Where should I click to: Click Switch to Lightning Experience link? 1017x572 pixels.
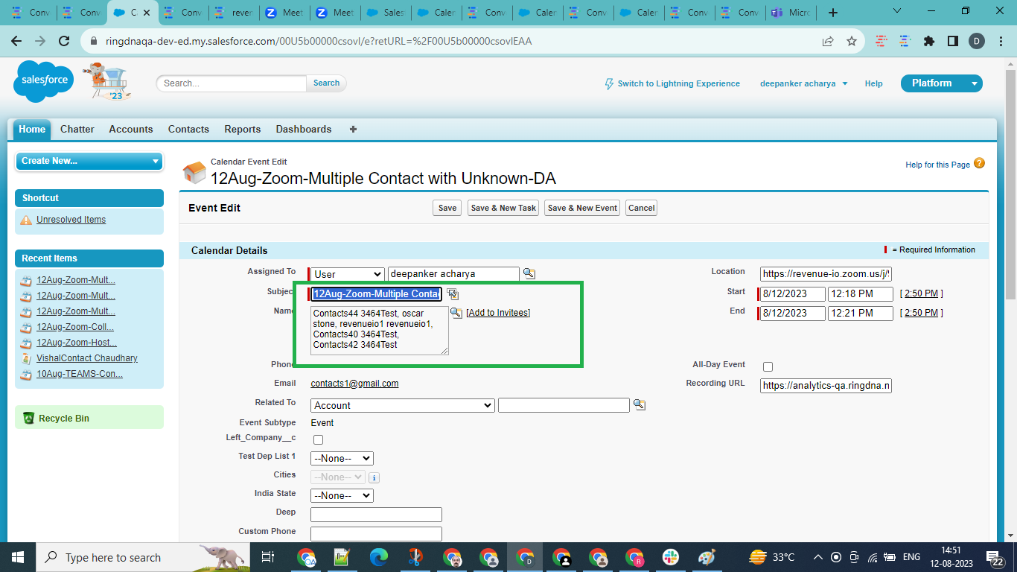678,83
